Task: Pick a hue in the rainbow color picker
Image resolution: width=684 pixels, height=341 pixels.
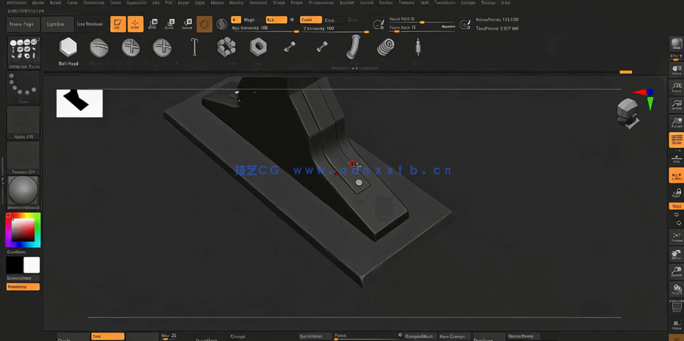Action: point(23,230)
